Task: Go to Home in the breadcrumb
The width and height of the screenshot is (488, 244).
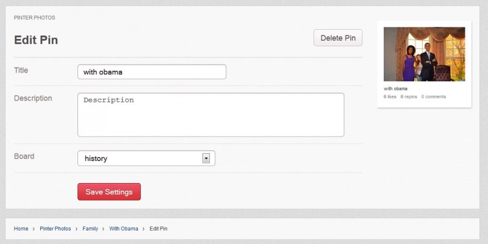Action: pyautogui.click(x=21, y=229)
